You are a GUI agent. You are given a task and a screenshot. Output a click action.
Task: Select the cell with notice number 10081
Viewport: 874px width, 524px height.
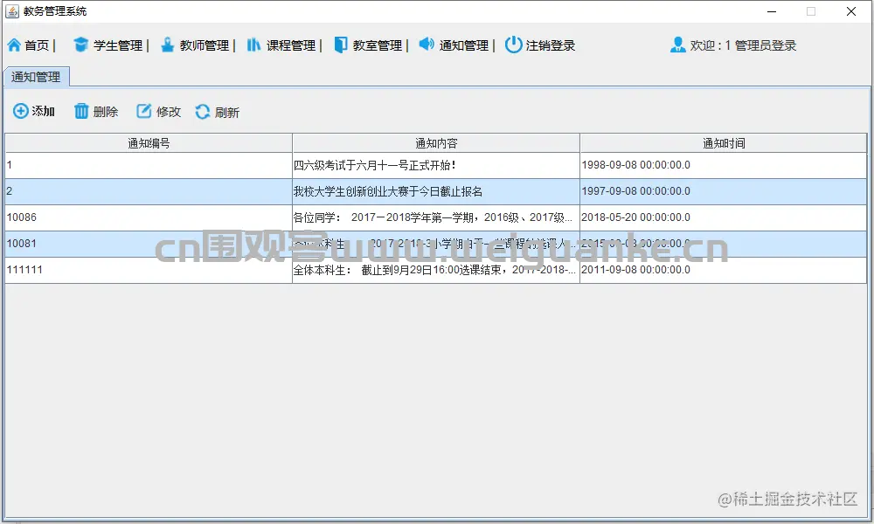(149, 244)
